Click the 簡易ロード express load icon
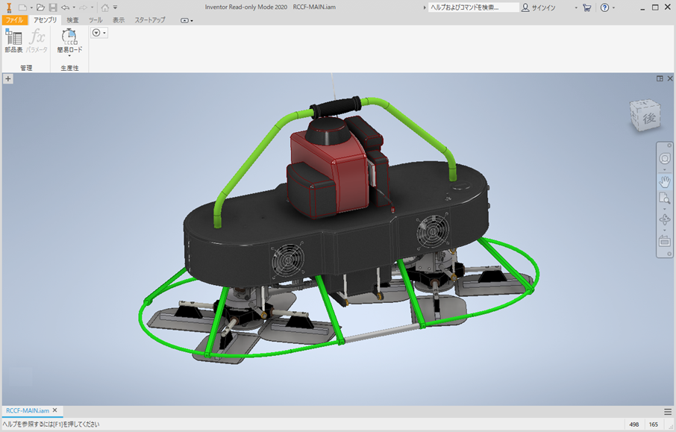 click(x=69, y=37)
